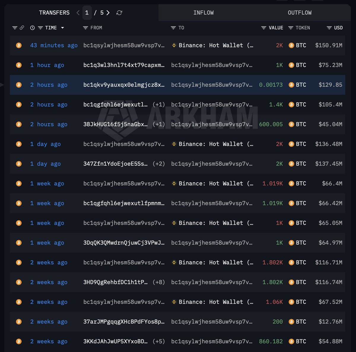Click the 1 day ago time in $137.45M row
This screenshot has height=352, width=356.
[45, 164]
